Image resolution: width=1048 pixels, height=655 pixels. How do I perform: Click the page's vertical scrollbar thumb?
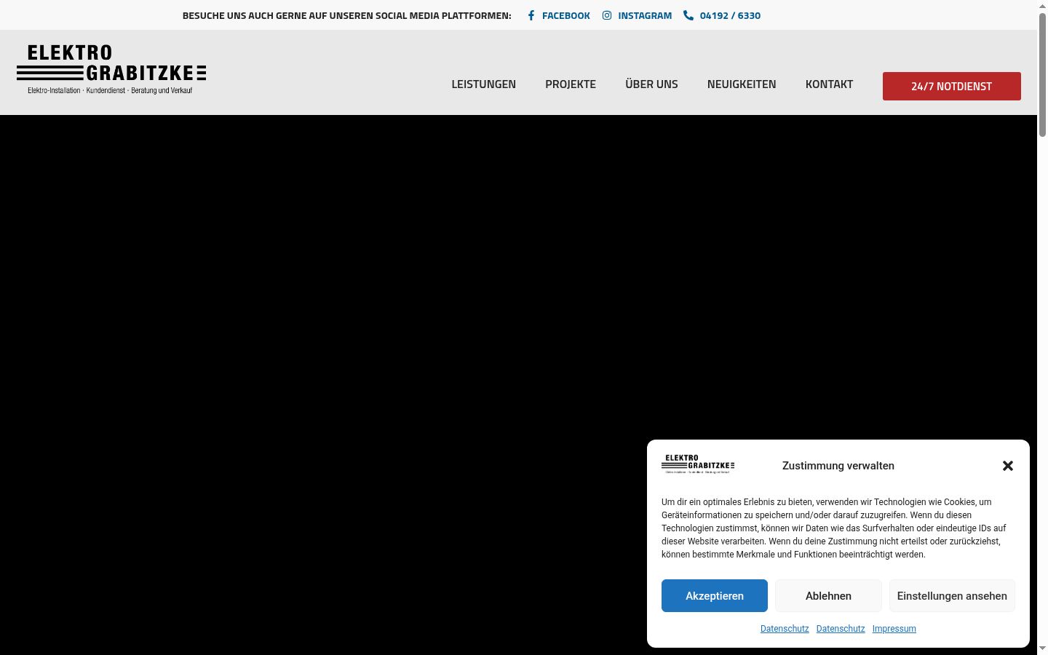[x=1042, y=74]
